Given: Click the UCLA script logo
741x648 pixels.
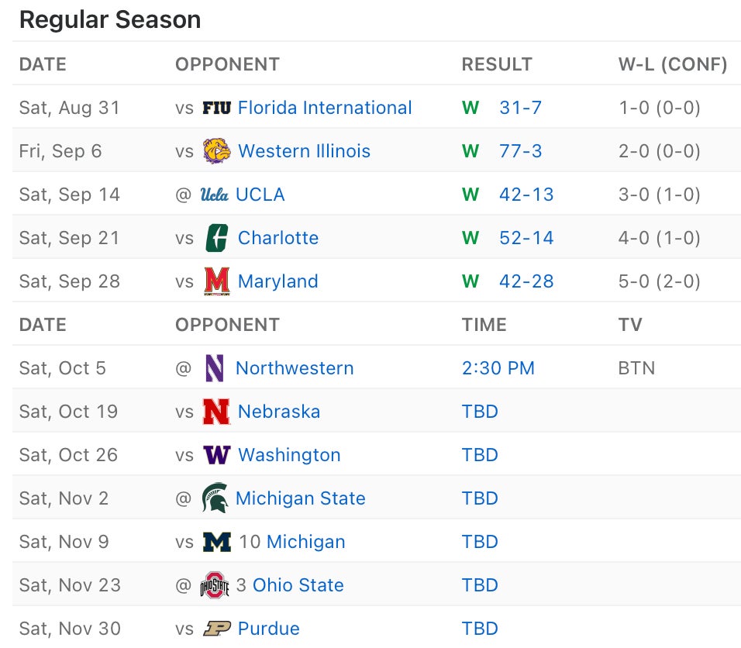Looking at the screenshot, I should tap(214, 195).
